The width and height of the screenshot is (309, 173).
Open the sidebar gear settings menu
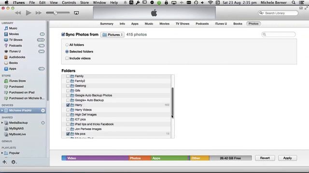(14, 162)
